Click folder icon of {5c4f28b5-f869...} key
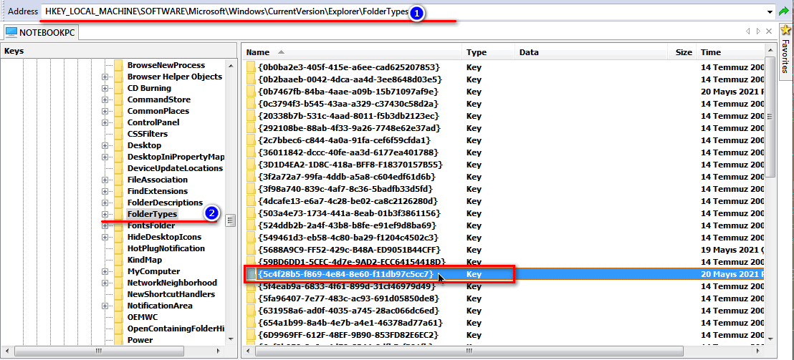 (251, 274)
